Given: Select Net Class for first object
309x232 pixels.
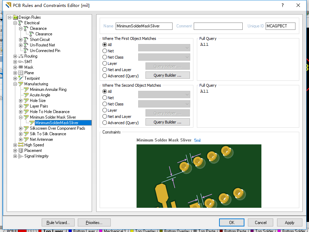Looking at the screenshot, I should [x=105, y=57].
